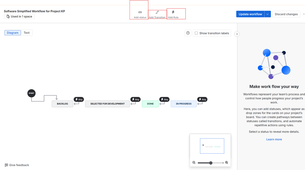
Task: Enable Show transition labels checkbox
Action: coord(196,33)
